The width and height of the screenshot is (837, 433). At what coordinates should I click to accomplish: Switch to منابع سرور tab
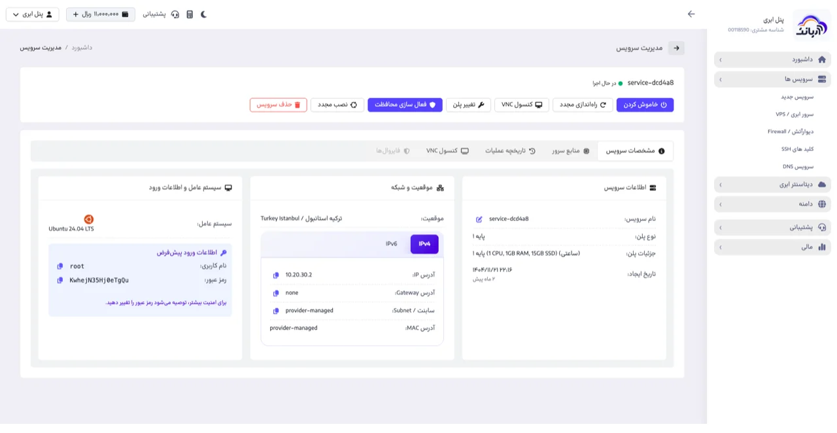point(570,150)
